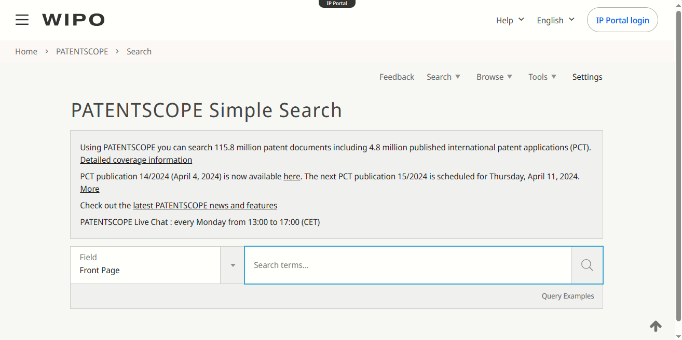The image size is (682, 340).
Task: Click the PATENTSCOPE Live Chat text
Action: pyautogui.click(x=200, y=222)
